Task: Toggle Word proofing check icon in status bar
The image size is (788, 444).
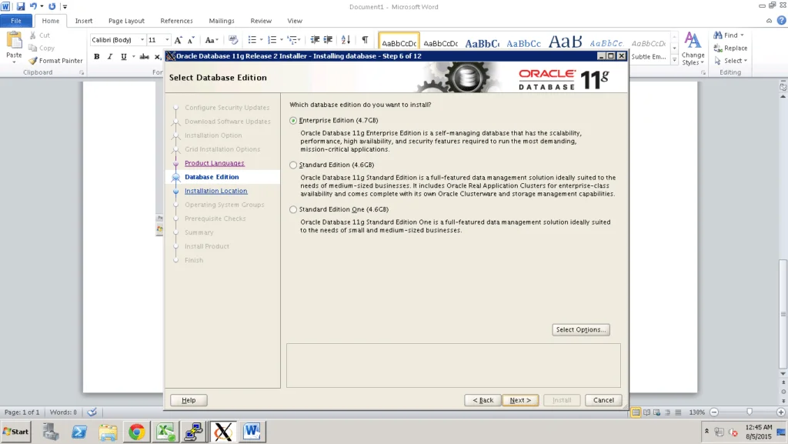Action: 92,412
